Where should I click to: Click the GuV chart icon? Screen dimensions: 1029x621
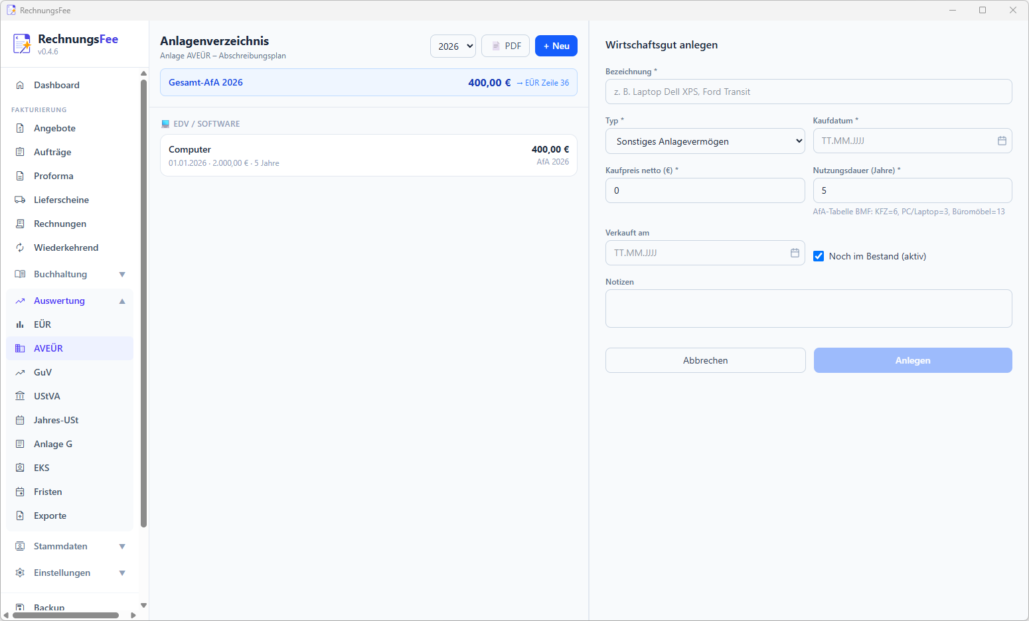pyautogui.click(x=20, y=372)
